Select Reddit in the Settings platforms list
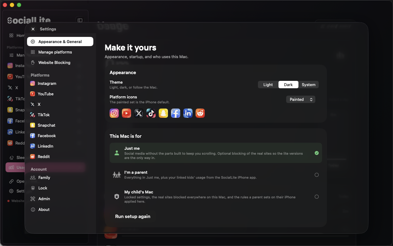 point(60,157)
